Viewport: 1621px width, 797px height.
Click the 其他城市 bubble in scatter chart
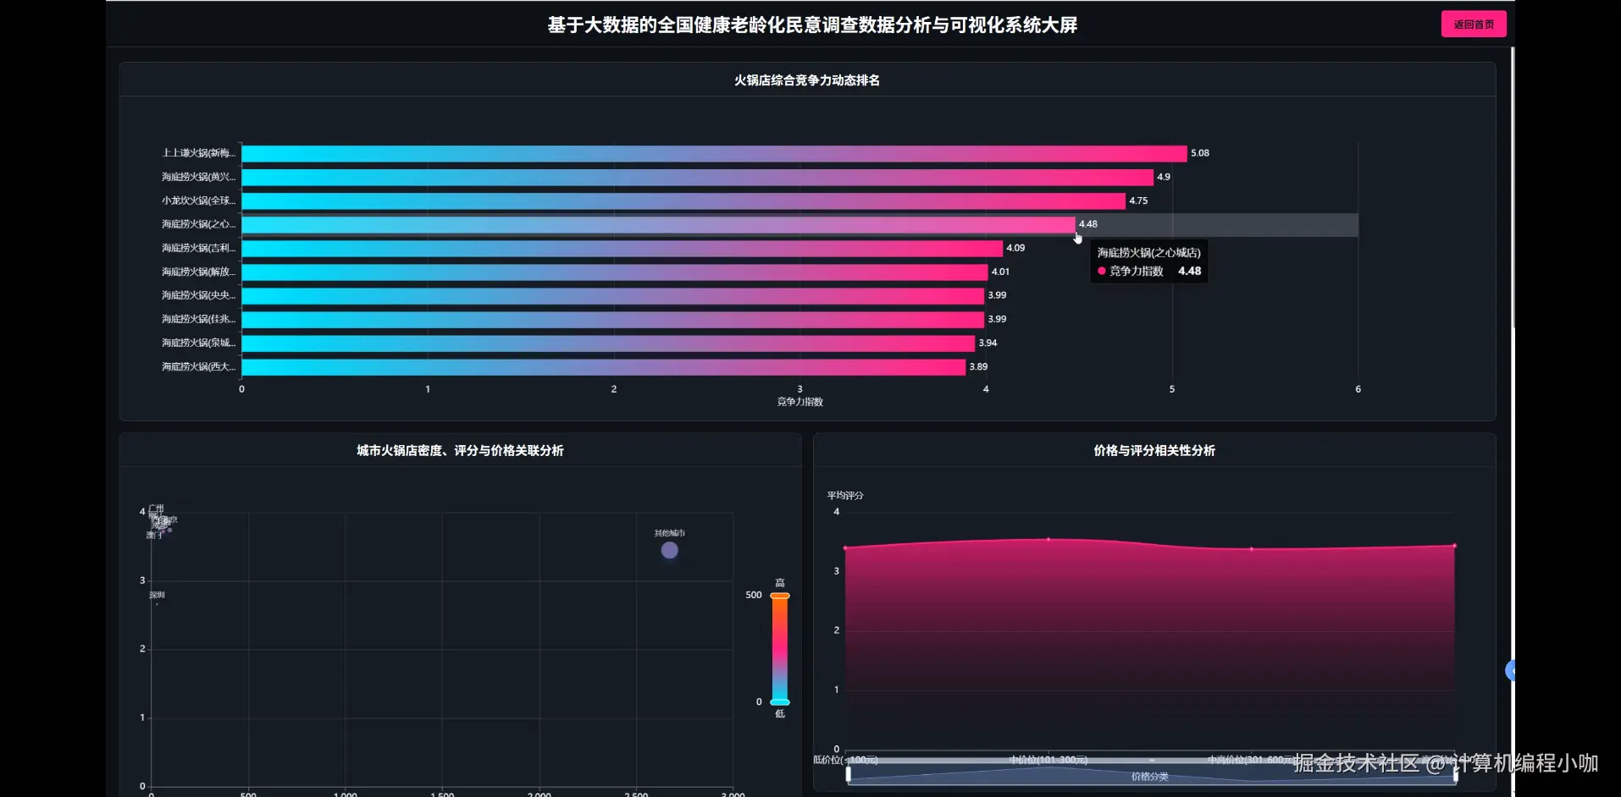[669, 550]
